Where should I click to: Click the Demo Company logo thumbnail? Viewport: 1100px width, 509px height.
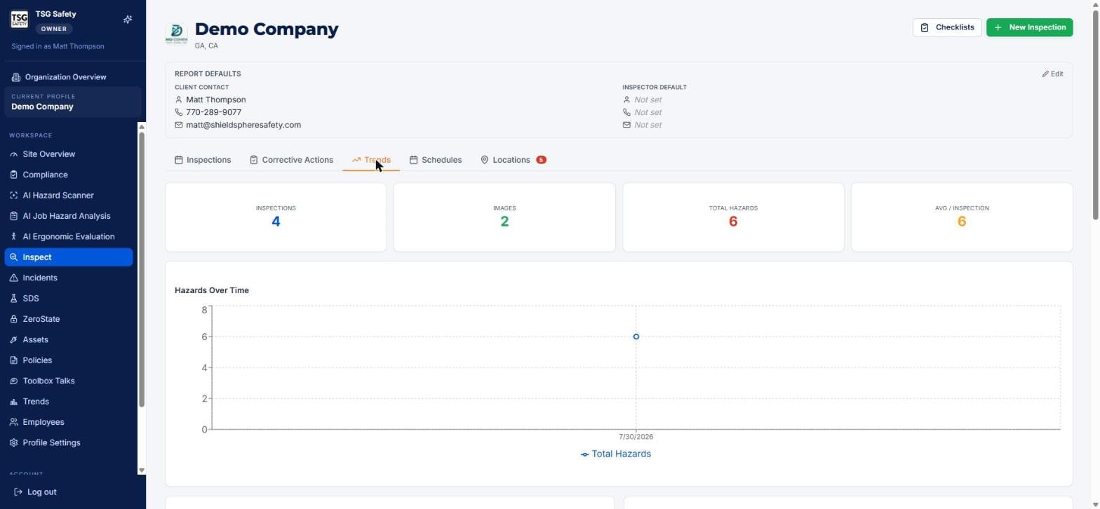coord(176,32)
